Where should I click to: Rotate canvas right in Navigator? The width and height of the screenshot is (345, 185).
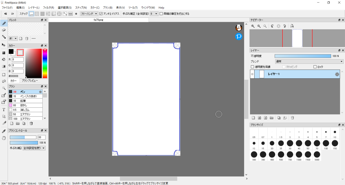[x=284, y=26]
